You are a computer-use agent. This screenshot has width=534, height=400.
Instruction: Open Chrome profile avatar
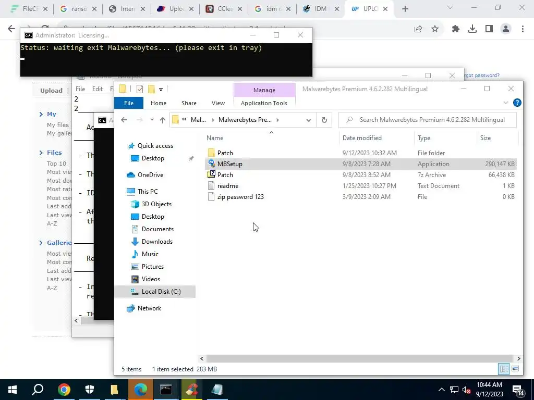(506, 29)
